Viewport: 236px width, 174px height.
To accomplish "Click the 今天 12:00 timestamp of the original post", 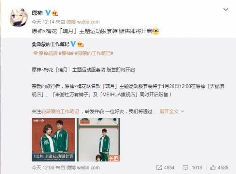I will [x=43, y=168].
